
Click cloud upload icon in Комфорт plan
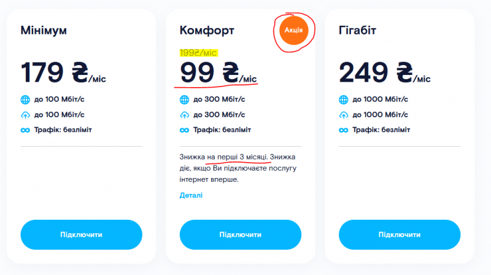point(184,115)
